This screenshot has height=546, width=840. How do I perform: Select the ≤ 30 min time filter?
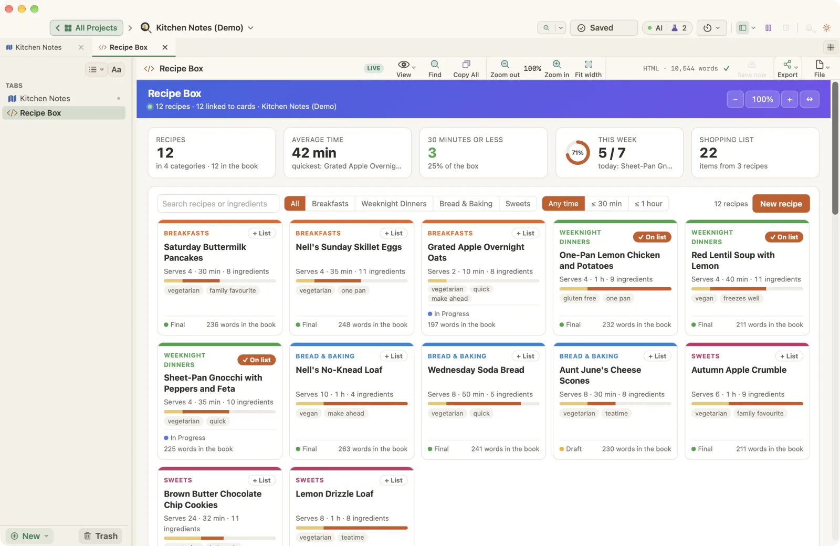click(x=606, y=204)
